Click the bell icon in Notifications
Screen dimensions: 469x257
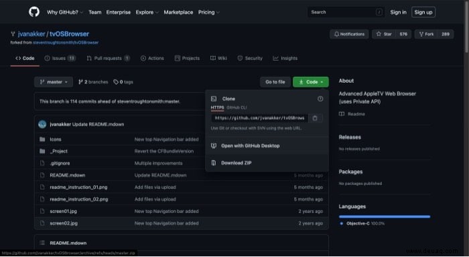tap(336, 34)
